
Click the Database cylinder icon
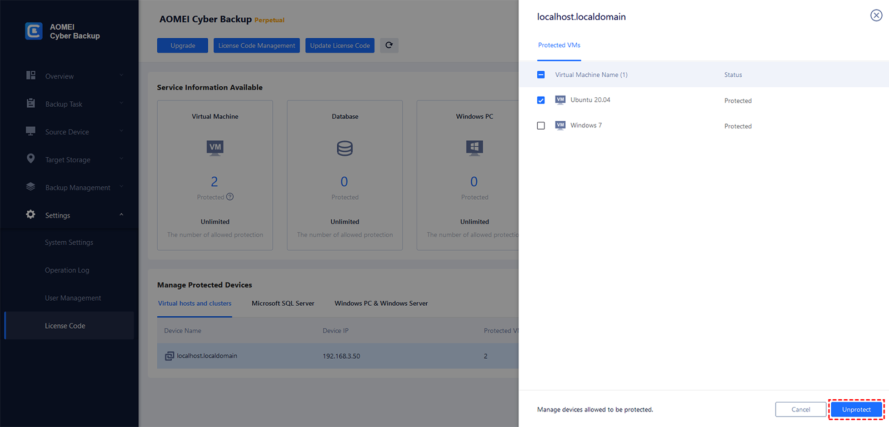(x=344, y=148)
